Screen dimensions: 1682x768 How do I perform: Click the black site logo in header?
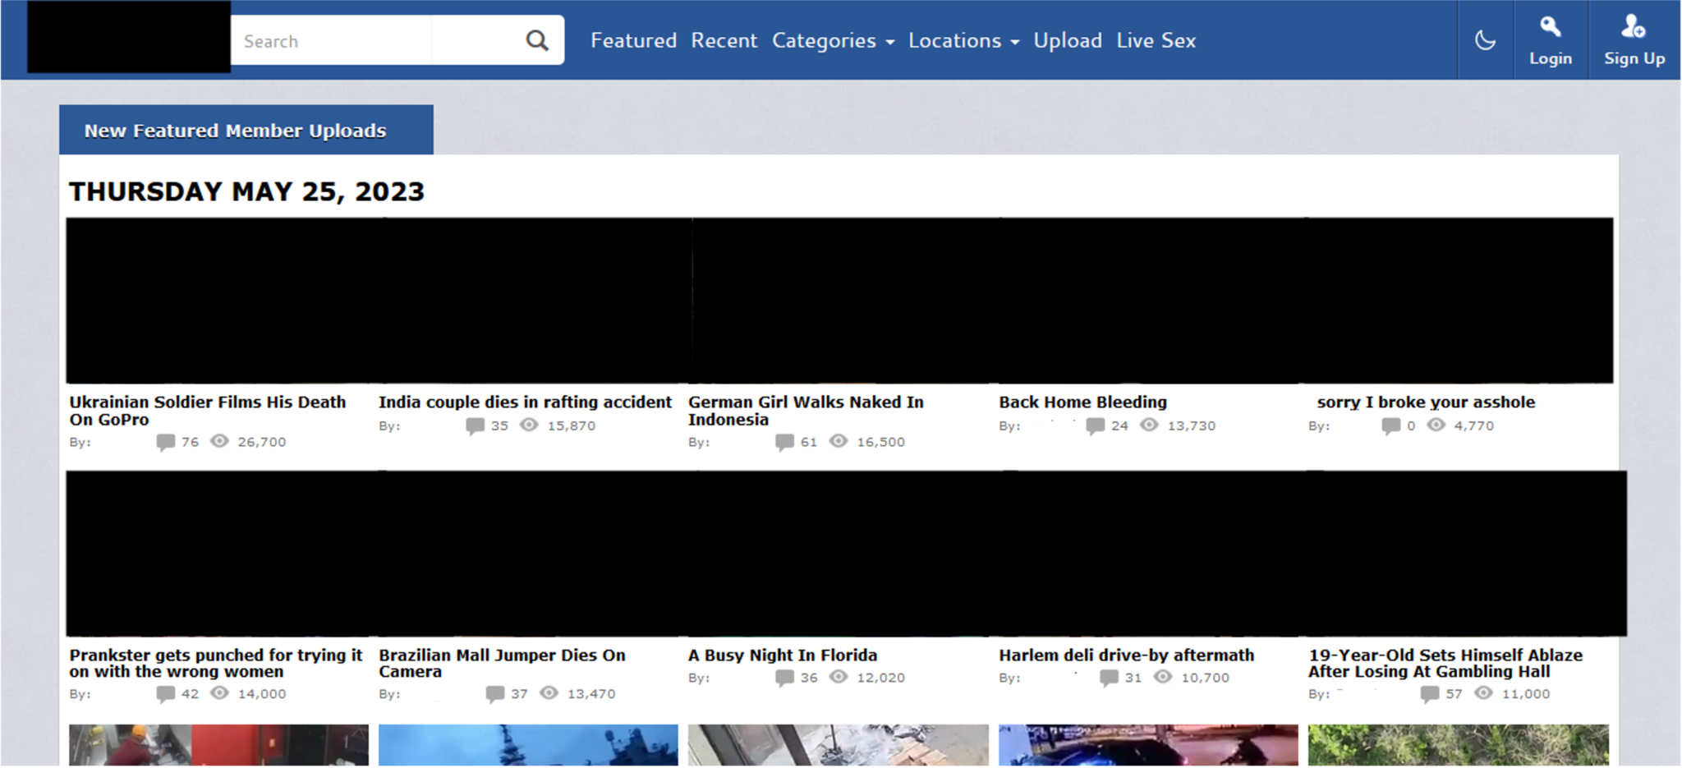pyautogui.click(x=129, y=36)
